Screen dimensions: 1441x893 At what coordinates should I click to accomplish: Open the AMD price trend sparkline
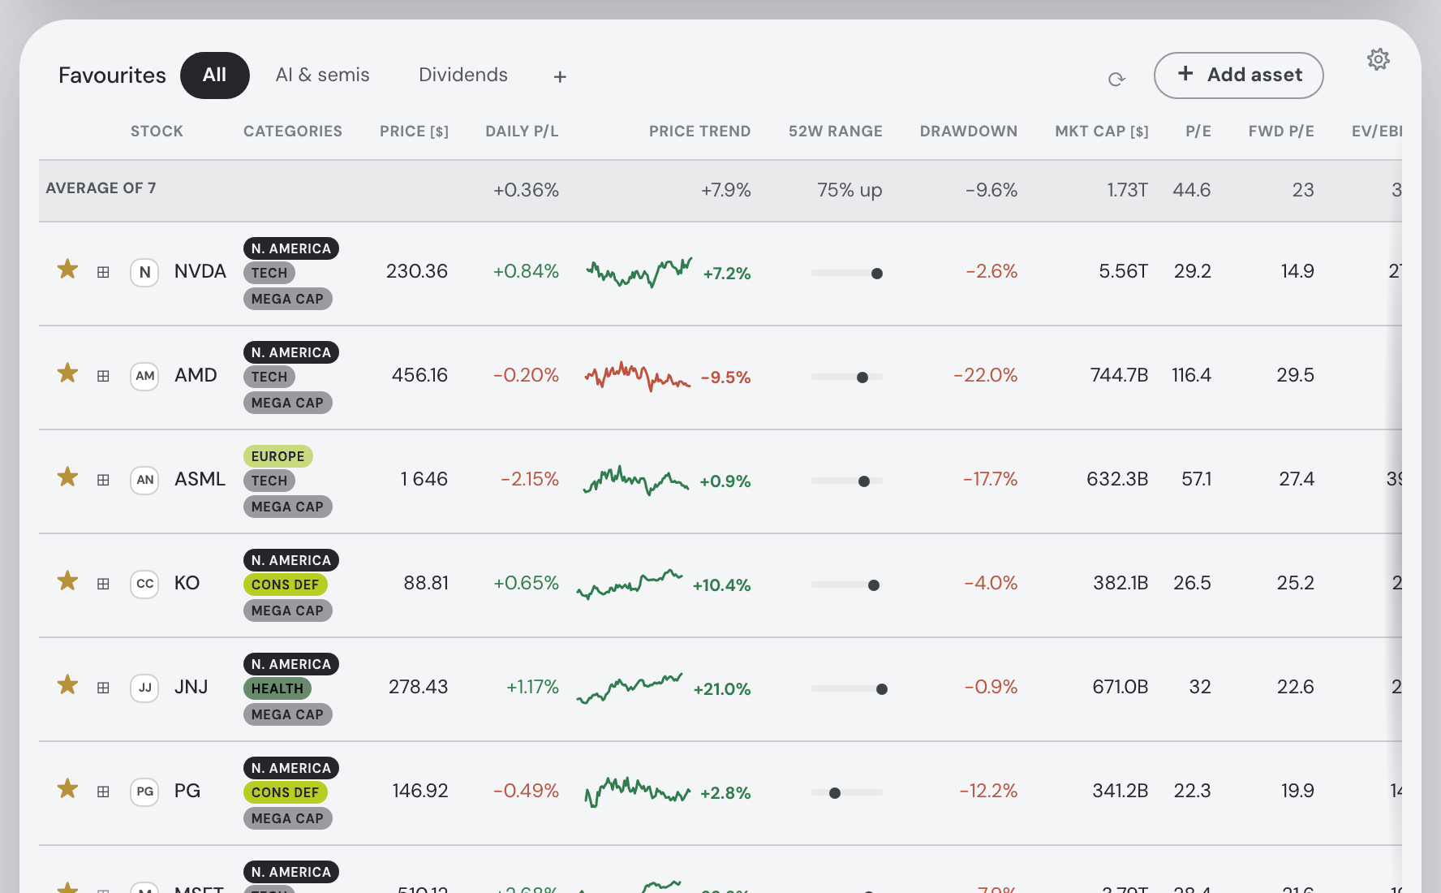pos(638,376)
